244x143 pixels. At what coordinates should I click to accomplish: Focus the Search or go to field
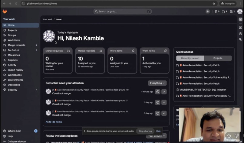pyautogui.click(x=123, y=11)
